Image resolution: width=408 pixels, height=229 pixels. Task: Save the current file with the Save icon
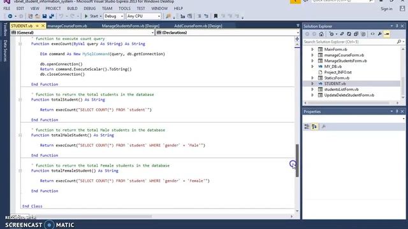[45, 16]
